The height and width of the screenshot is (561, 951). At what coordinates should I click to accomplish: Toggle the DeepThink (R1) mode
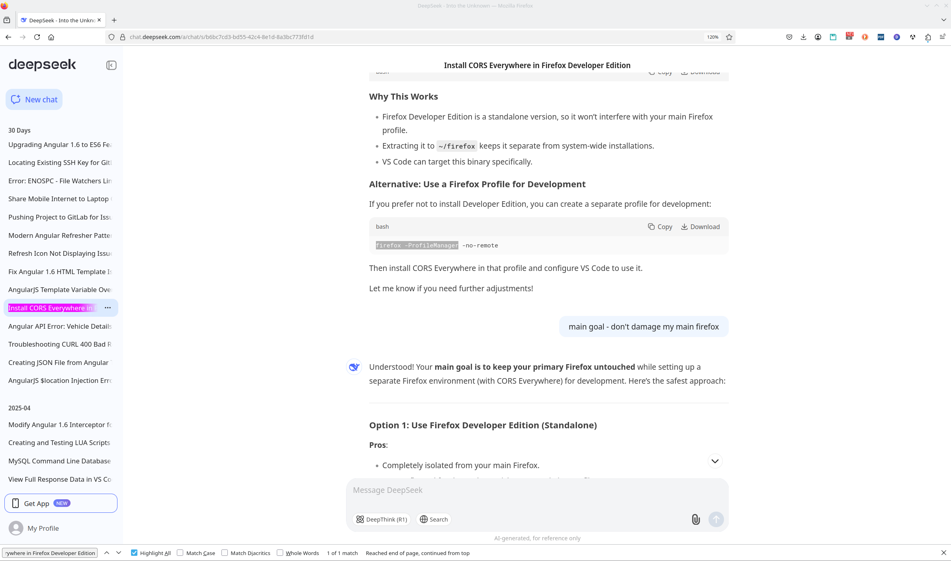381,519
